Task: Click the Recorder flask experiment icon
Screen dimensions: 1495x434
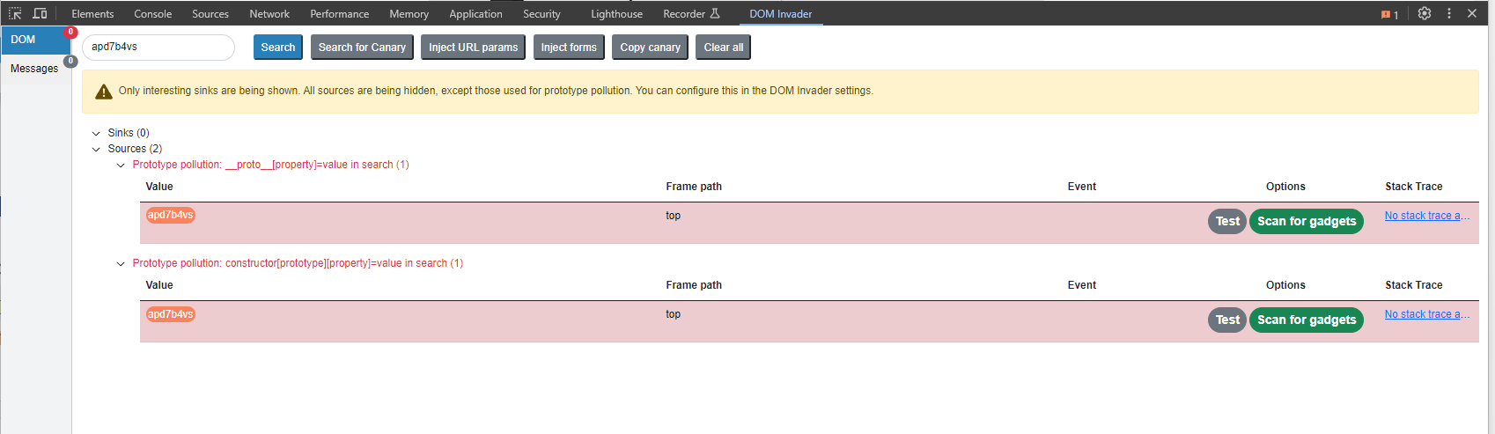Action: 715,13
